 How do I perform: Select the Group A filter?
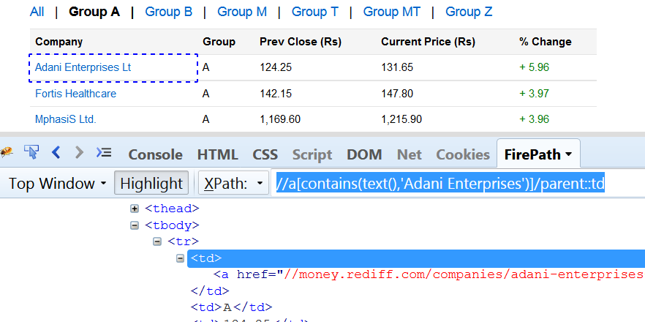pyautogui.click(x=94, y=12)
